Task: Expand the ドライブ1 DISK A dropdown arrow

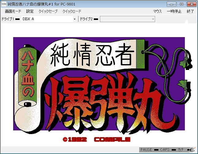Action: [x=74, y=19]
